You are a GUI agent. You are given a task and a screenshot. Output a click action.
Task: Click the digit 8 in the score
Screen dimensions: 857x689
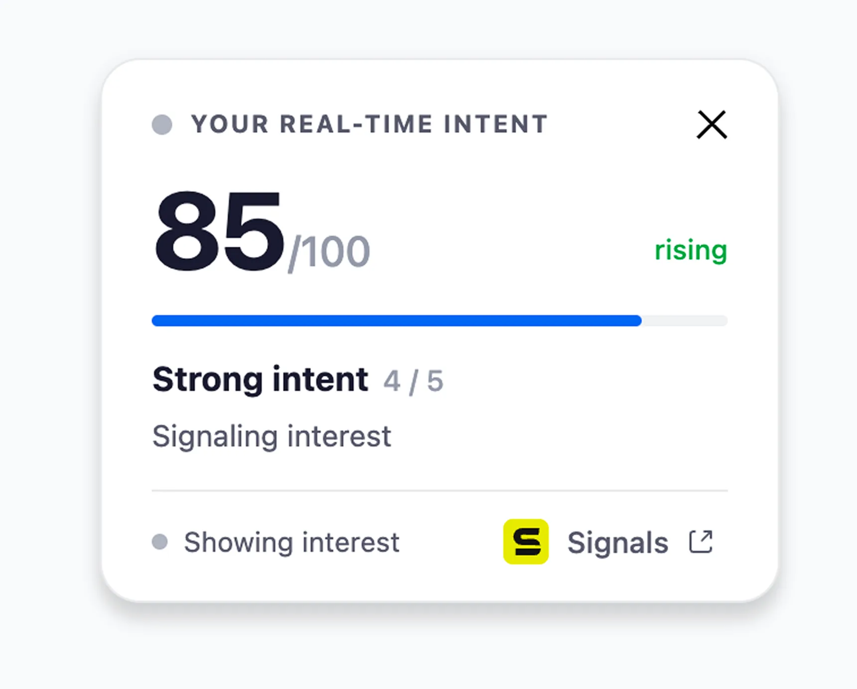(x=187, y=231)
